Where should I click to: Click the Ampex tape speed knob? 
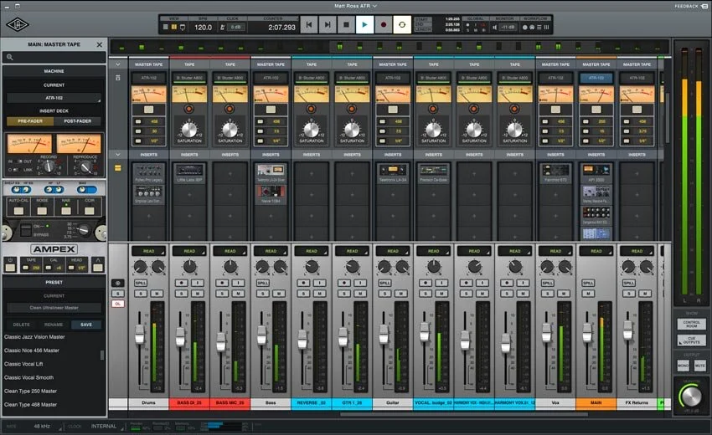pos(83,230)
